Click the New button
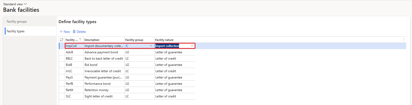 65,32
